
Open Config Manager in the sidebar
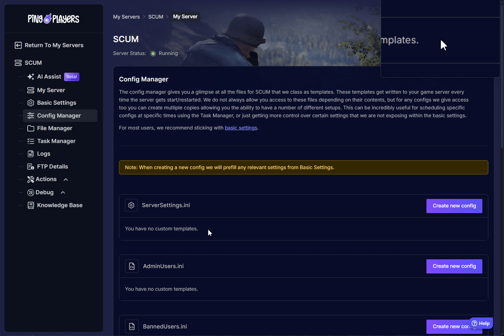click(59, 116)
